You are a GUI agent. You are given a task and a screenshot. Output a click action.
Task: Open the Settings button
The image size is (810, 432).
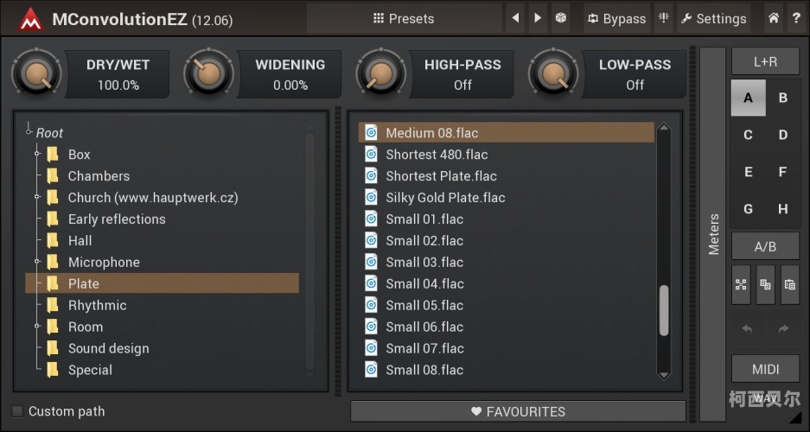713,18
